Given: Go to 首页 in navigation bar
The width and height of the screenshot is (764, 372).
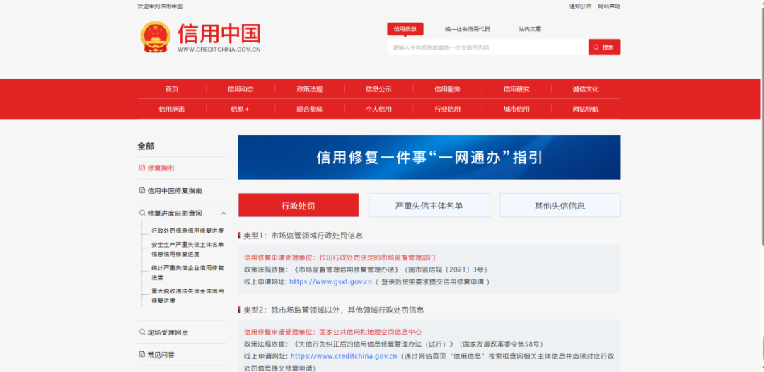Looking at the screenshot, I should [x=171, y=89].
